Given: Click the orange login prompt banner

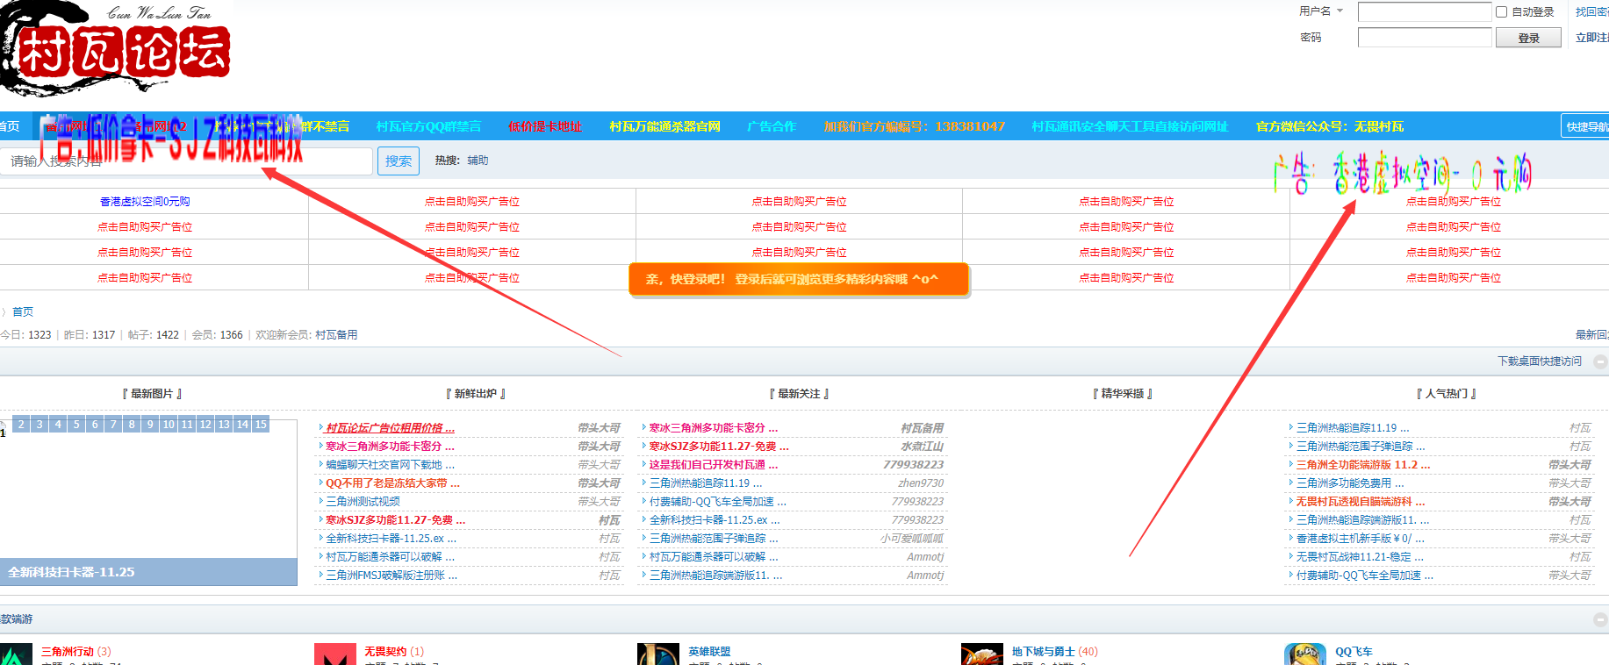Looking at the screenshot, I should (x=798, y=279).
